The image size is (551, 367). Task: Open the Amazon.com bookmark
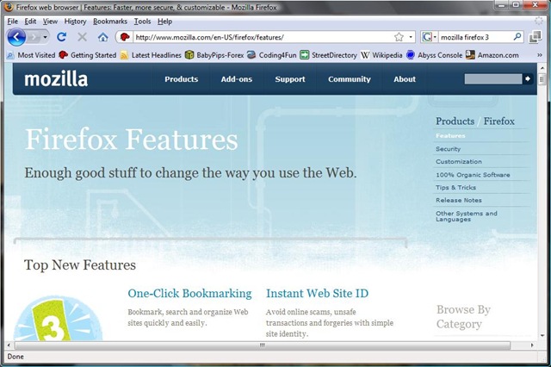click(492, 55)
